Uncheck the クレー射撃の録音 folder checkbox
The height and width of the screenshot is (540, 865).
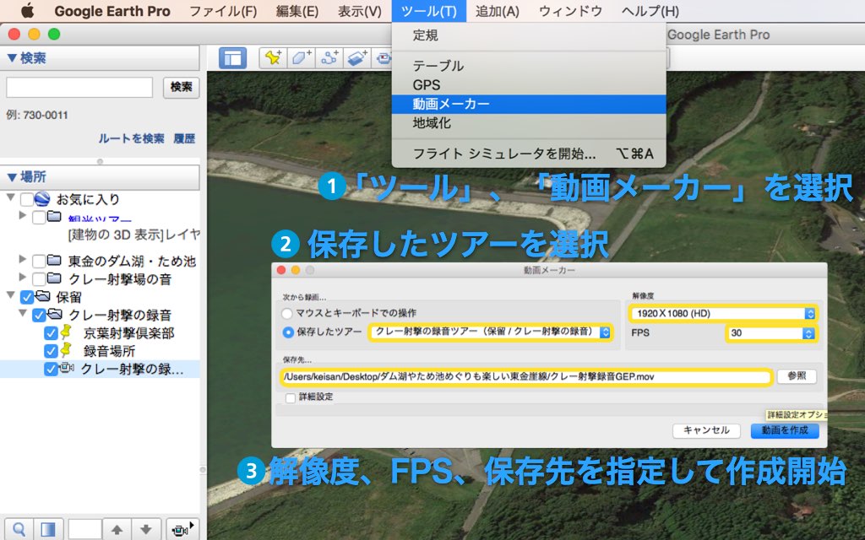click(x=39, y=316)
